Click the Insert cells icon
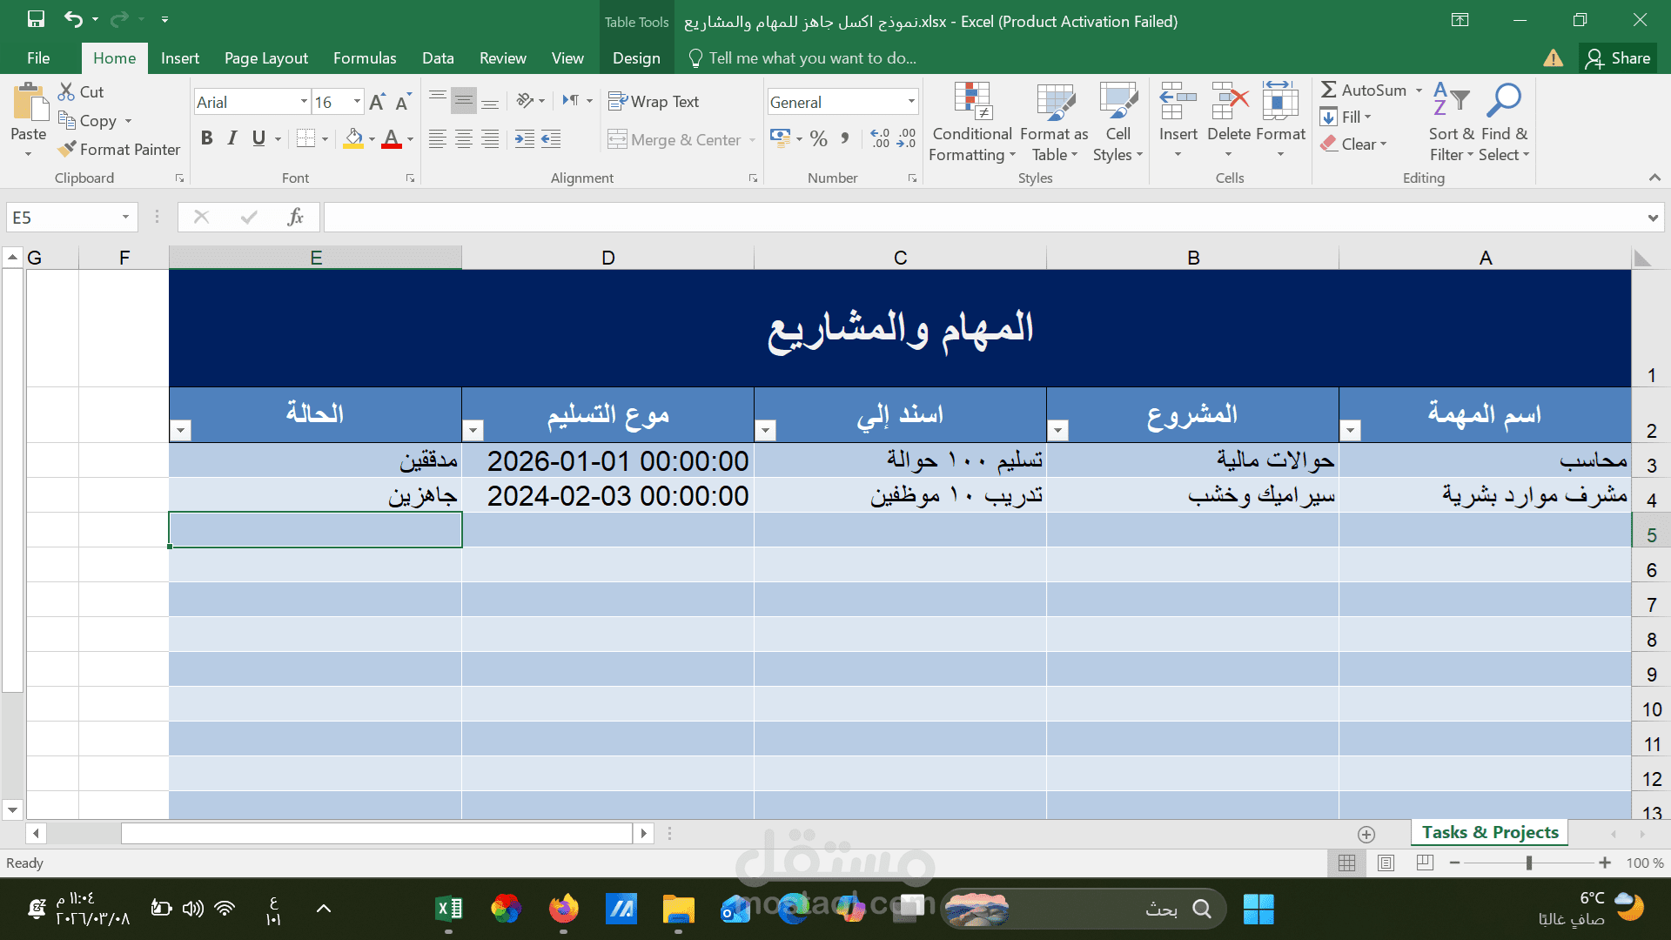Screen dimensions: 1671x940 pos(1178,103)
